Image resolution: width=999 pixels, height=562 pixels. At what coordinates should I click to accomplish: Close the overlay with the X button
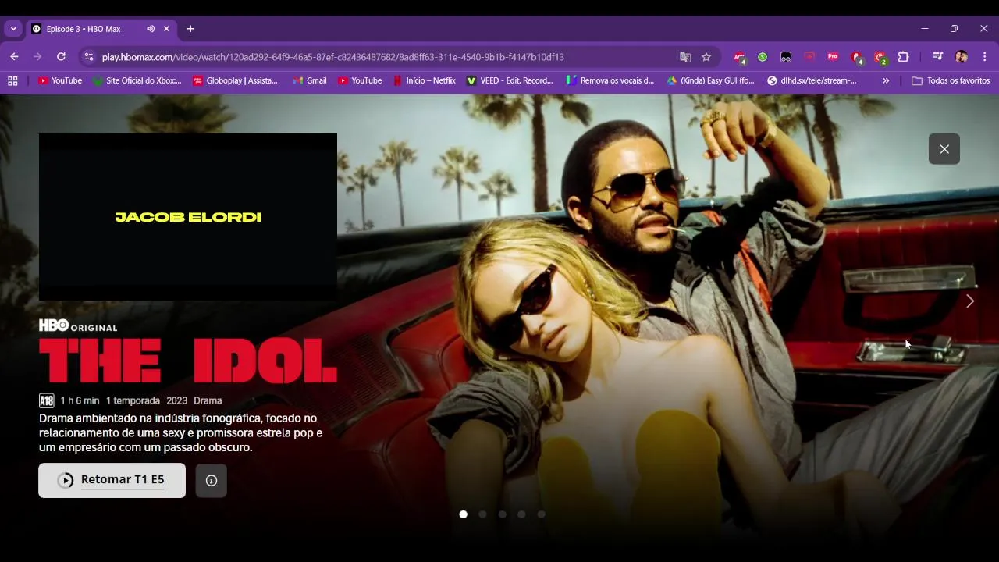coord(944,149)
